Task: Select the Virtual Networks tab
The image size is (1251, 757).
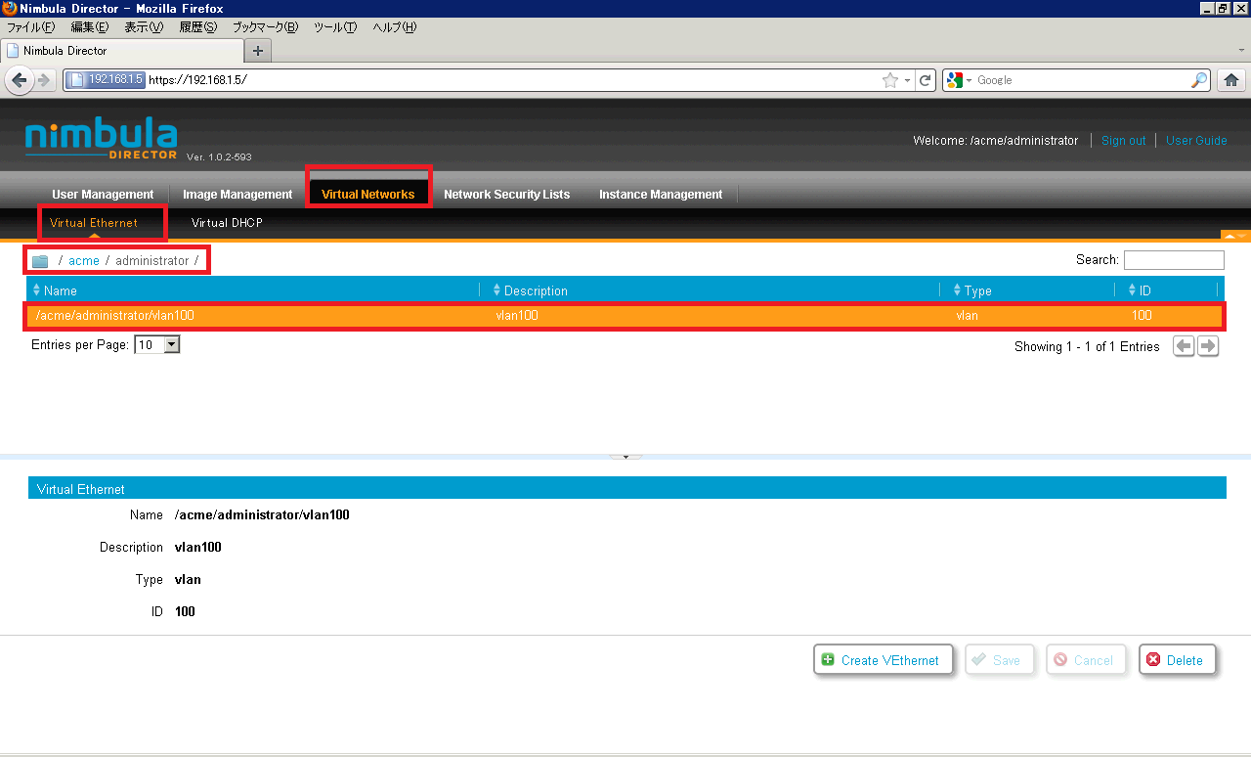Action: point(368,195)
